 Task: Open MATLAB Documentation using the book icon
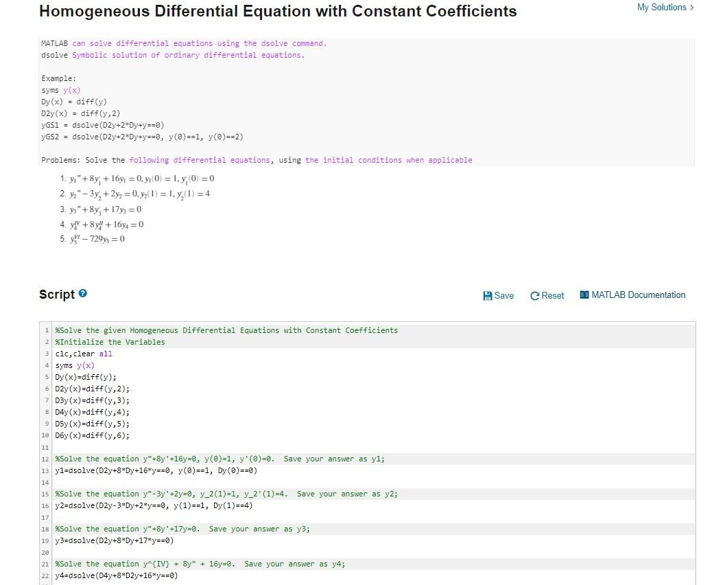click(584, 295)
